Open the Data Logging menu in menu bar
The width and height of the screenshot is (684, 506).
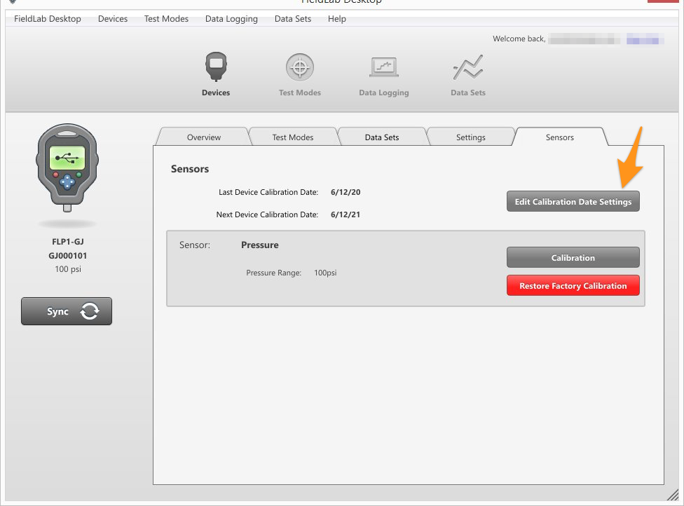point(231,19)
